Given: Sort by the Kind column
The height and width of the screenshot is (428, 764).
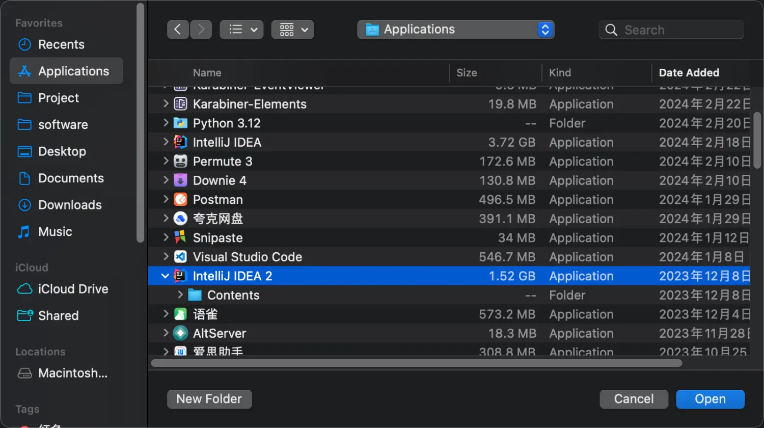Looking at the screenshot, I should [x=560, y=73].
